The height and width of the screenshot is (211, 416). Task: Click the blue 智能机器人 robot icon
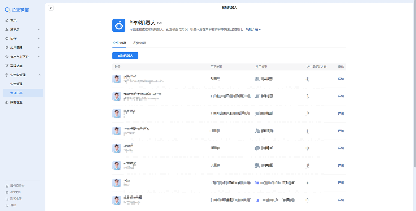pyautogui.click(x=119, y=26)
